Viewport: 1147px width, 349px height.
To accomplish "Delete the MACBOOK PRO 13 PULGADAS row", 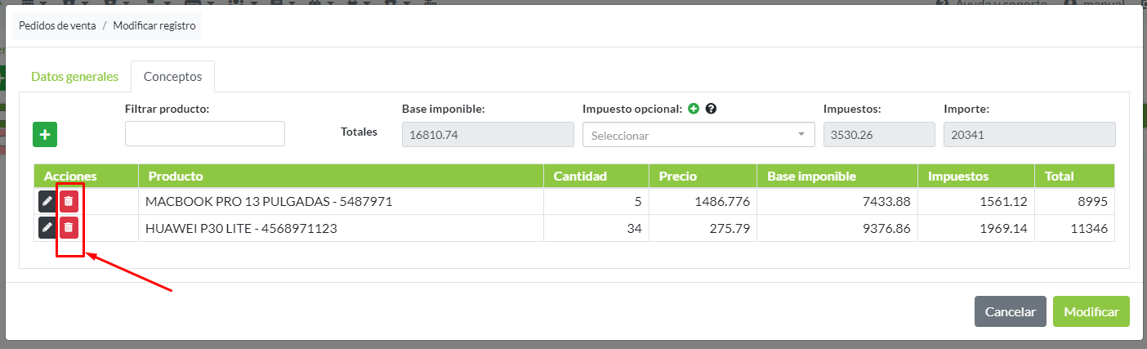I will [69, 201].
